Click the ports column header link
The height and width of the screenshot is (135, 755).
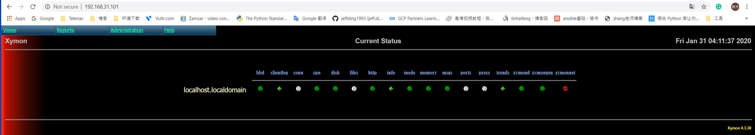coord(466,72)
